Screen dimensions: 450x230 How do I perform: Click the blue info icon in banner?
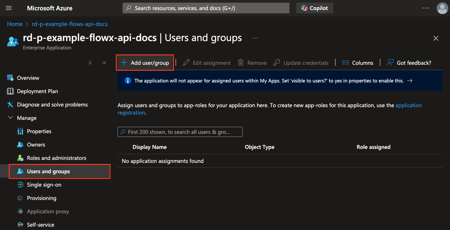(128, 80)
